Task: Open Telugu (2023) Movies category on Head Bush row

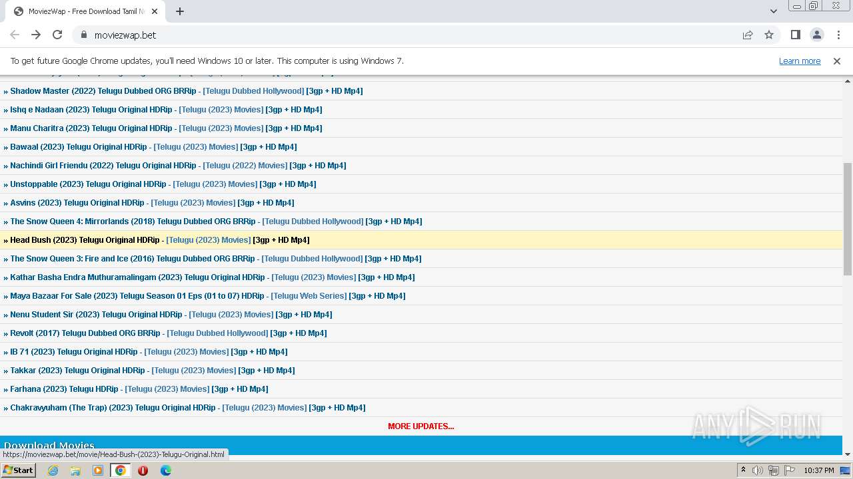Action: click(x=209, y=240)
